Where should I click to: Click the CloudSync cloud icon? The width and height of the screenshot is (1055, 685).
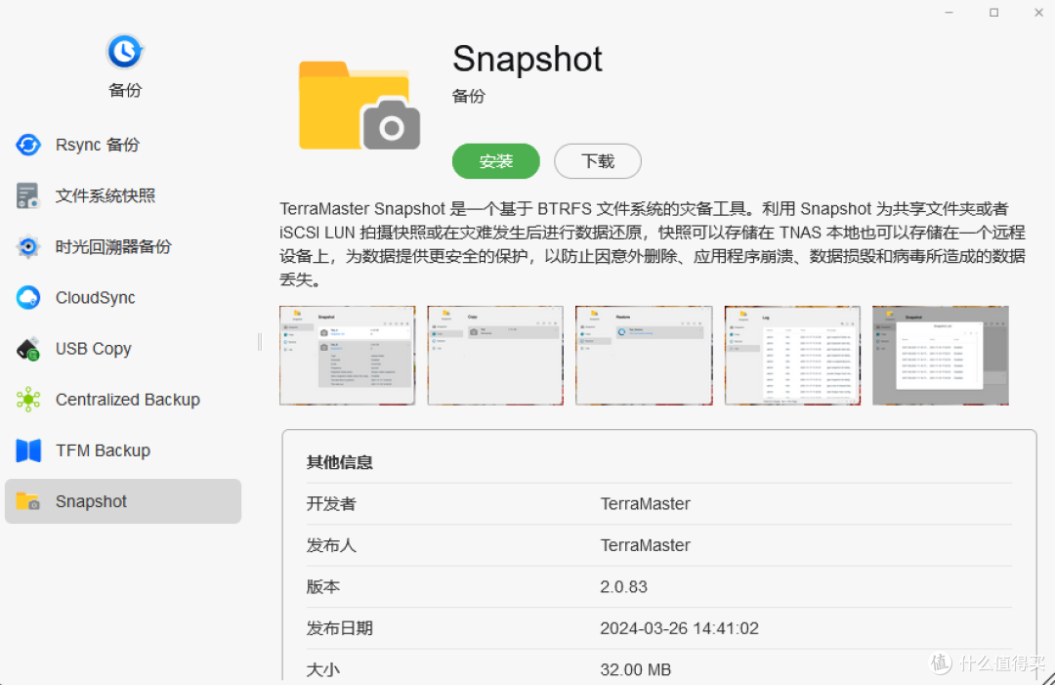click(x=28, y=297)
